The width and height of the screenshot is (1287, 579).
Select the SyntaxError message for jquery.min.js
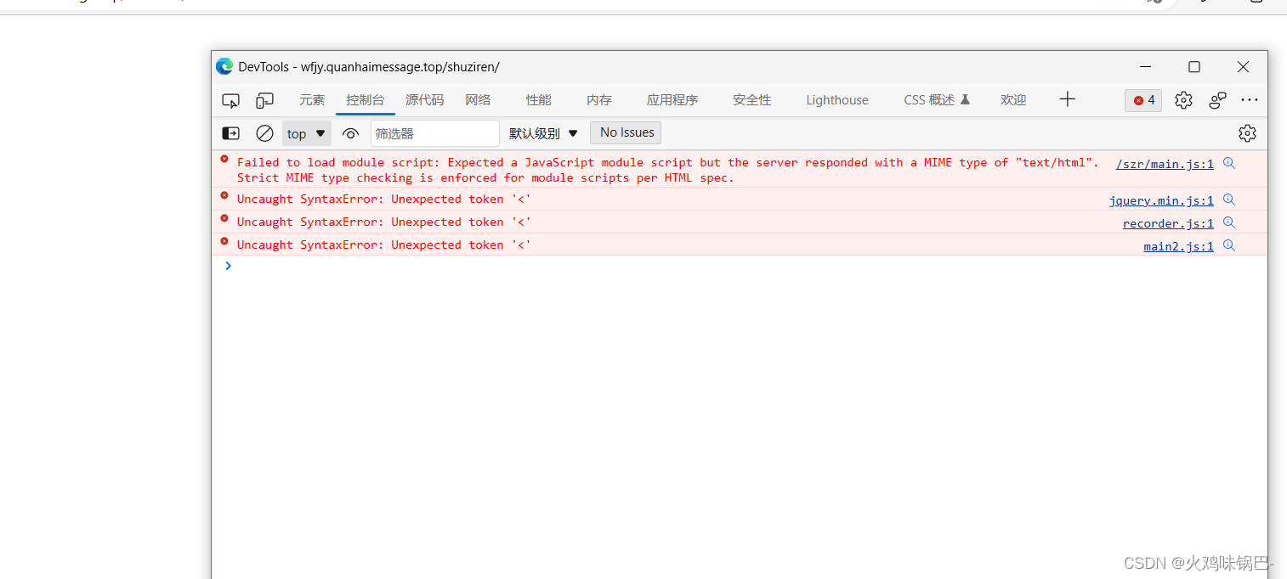pos(383,199)
